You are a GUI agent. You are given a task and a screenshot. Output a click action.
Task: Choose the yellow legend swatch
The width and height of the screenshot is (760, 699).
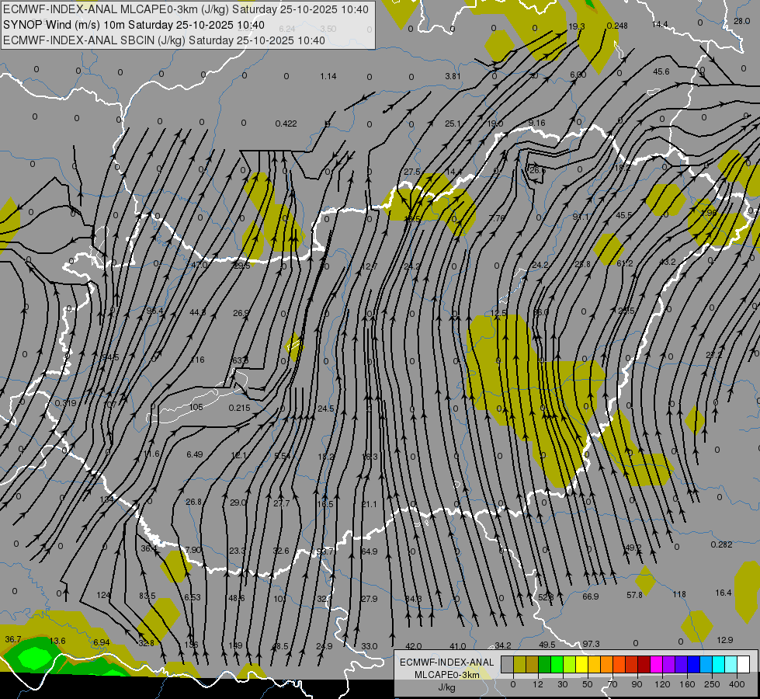tap(582, 665)
